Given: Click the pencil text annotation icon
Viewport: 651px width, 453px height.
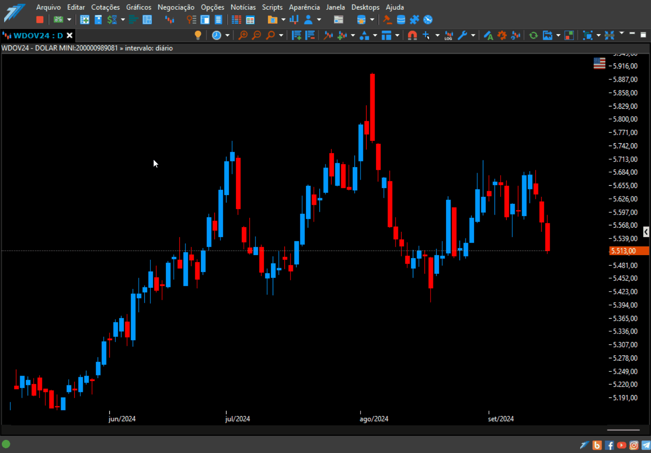Looking at the screenshot, I should (x=488, y=35).
